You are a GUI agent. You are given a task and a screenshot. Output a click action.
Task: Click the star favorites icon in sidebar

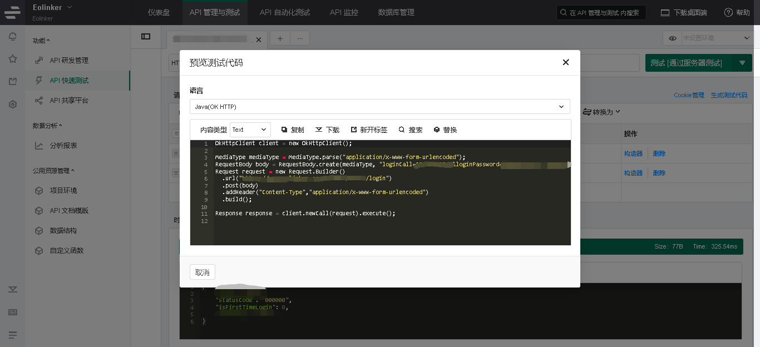(x=13, y=59)
